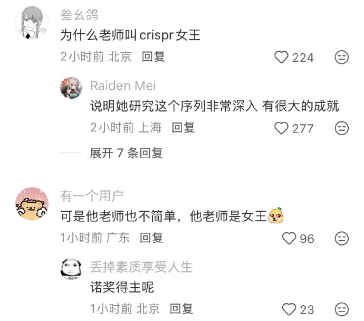Reply to 叁幺鸽's crispr女王 comment

pos(154,56)
